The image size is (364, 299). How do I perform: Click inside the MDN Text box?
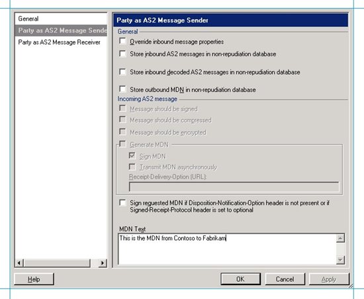pos(227,249)
